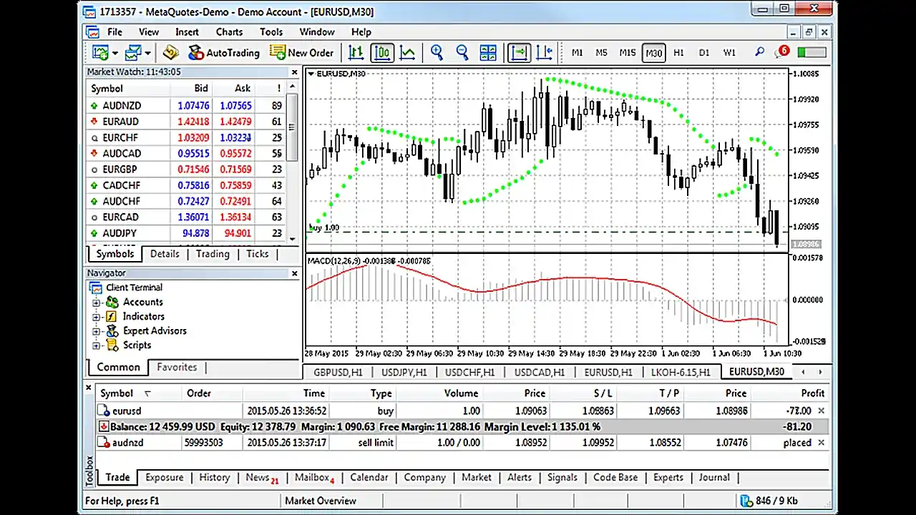This screenshot has height=515, width=916.
Task: Select EURGBP symbol in Market Watch
Action: pyautogui.click(x=120, y=170)
